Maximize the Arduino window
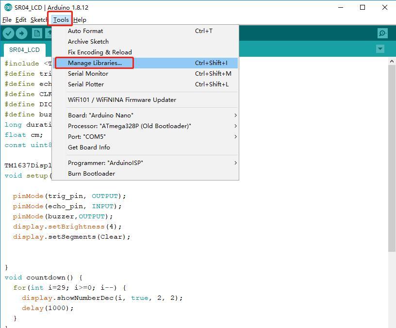The image size is (396, 328). click(363, 7)
